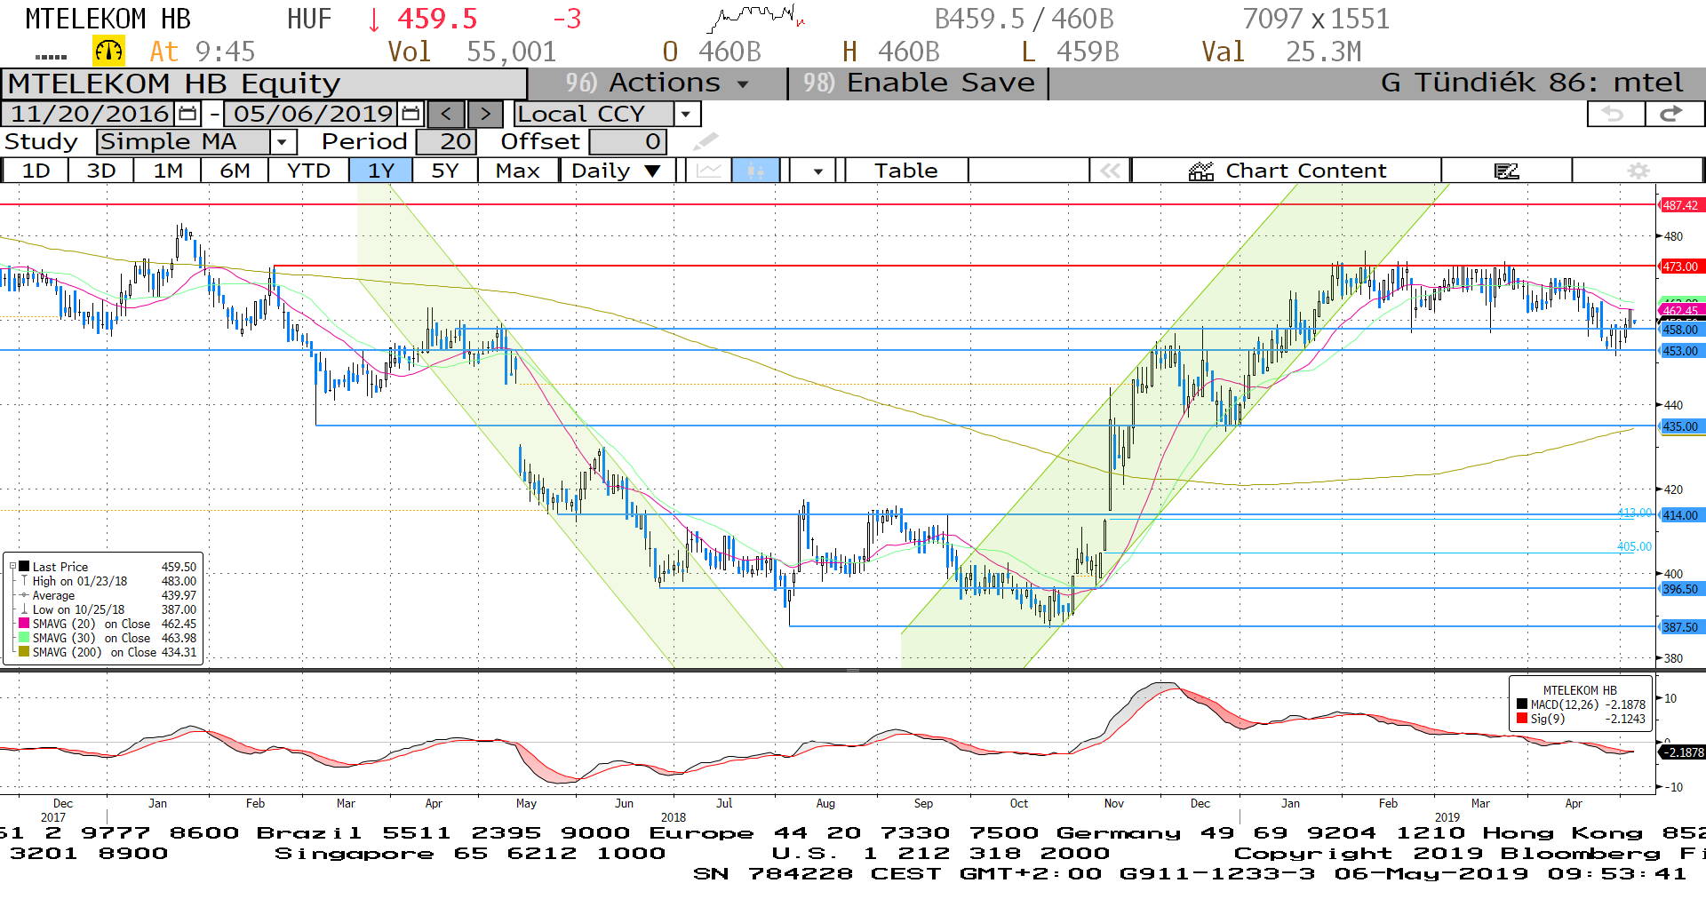Viewport: 1706px width, 923px height.
Task: Open the Simple MA study dropdown
Action: pos(282,141)
